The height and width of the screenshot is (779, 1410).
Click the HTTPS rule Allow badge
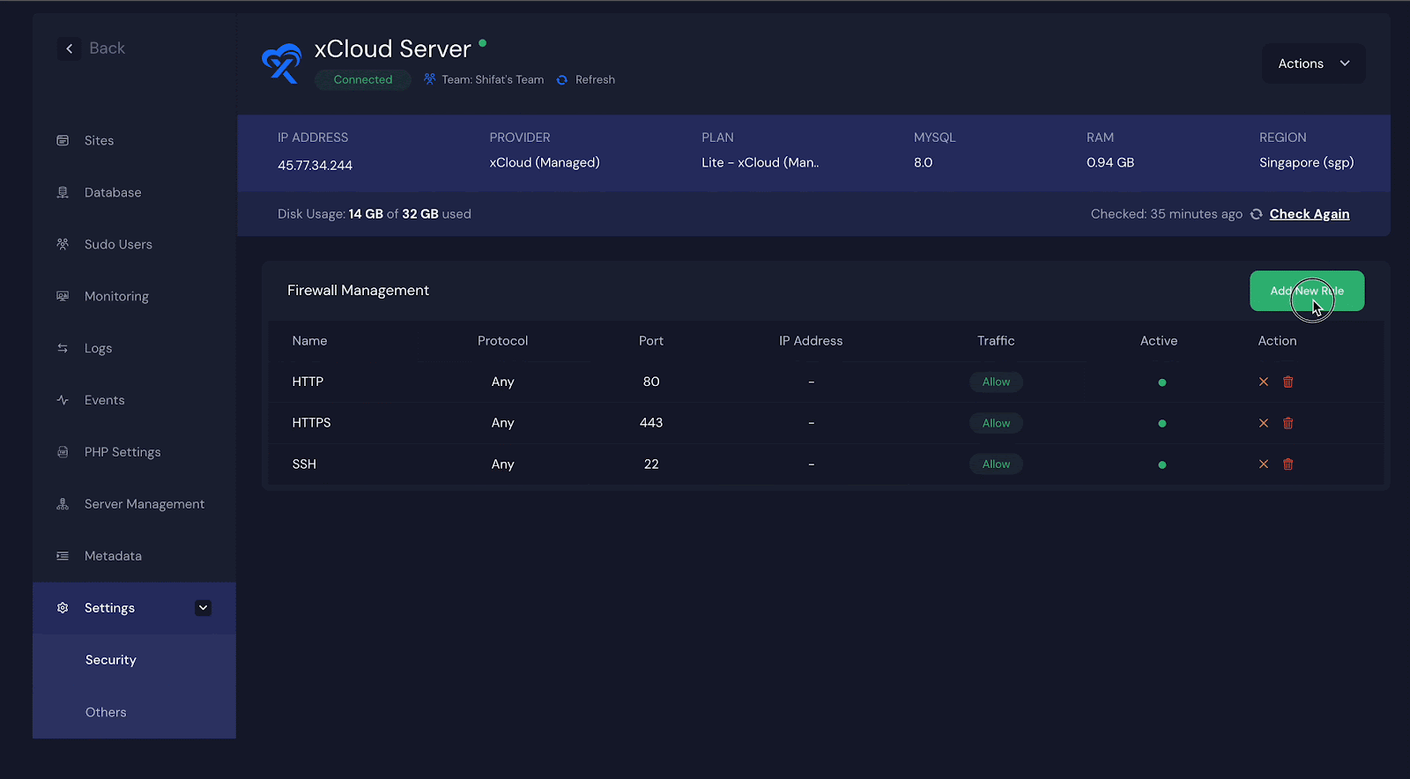(x=996, y=423)
